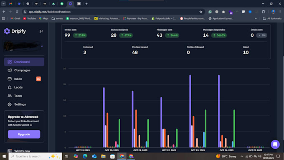This screenshot has width=284, height=160.
Task: Click the page vertical scrollbar
Action: pos(283,99)
